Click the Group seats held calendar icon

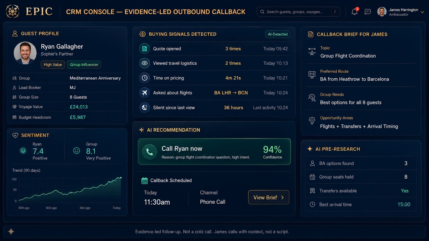[312, 177]
